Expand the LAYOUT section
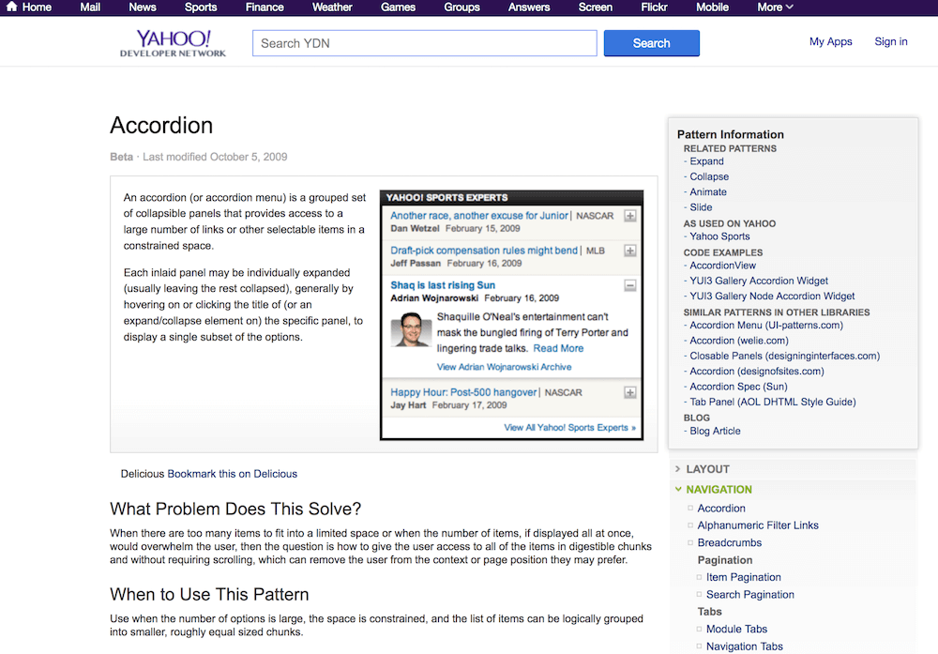The height and width of the screenshot is (654, 938). coord(707,468)
